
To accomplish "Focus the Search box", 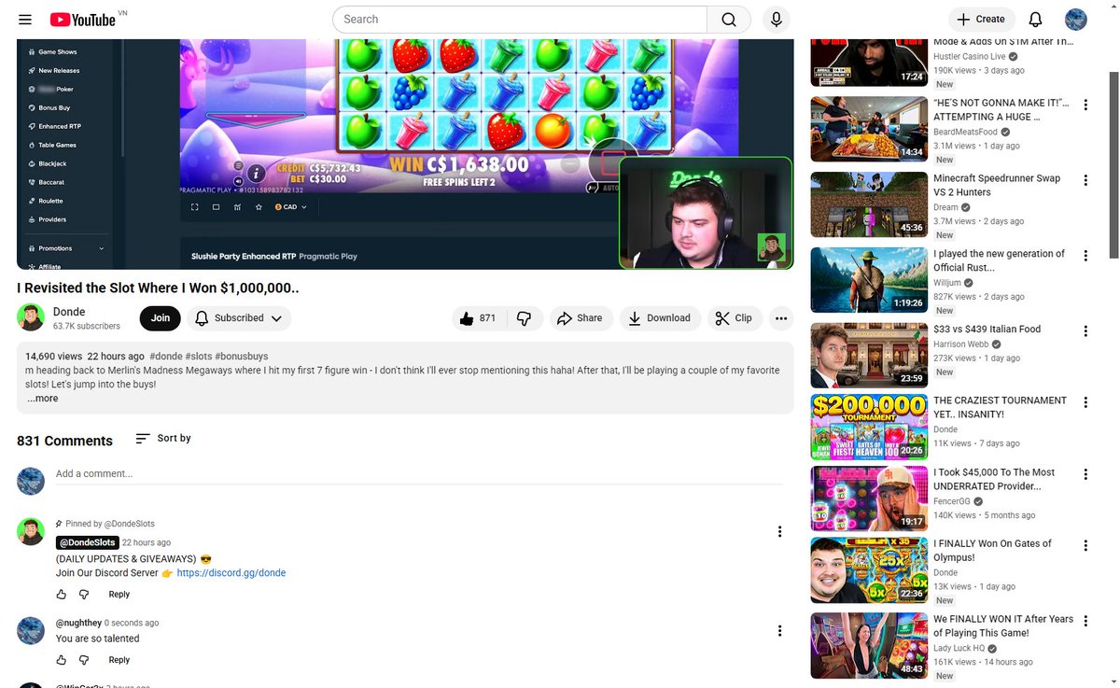I will 520,20.
